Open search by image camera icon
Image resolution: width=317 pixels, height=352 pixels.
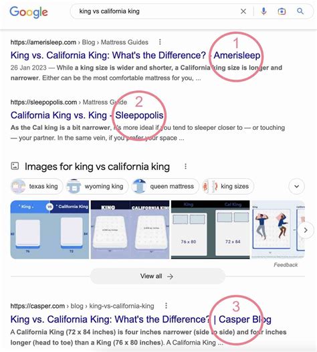pos(282,11)
